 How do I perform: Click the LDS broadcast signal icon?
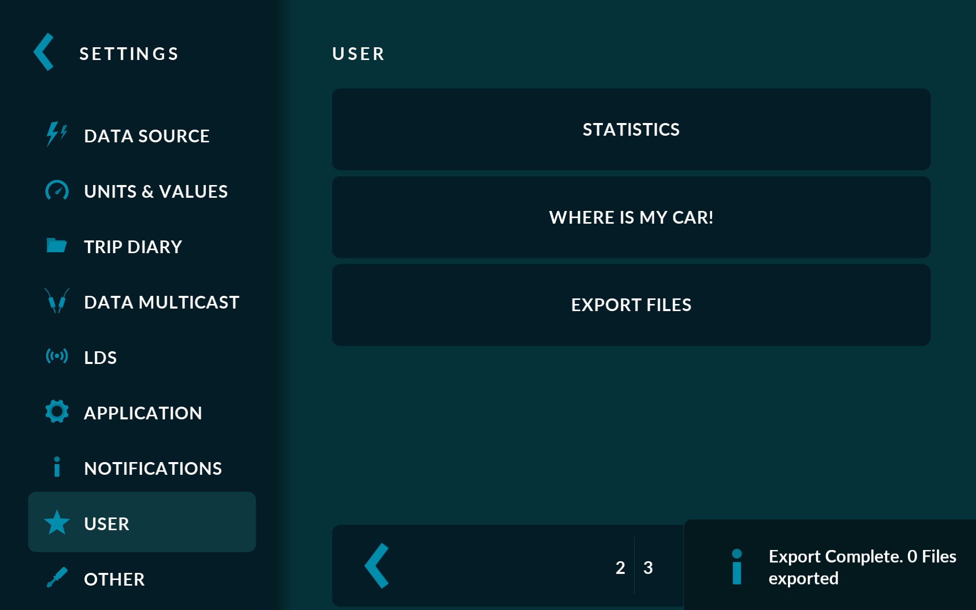[x=56, y=356]
